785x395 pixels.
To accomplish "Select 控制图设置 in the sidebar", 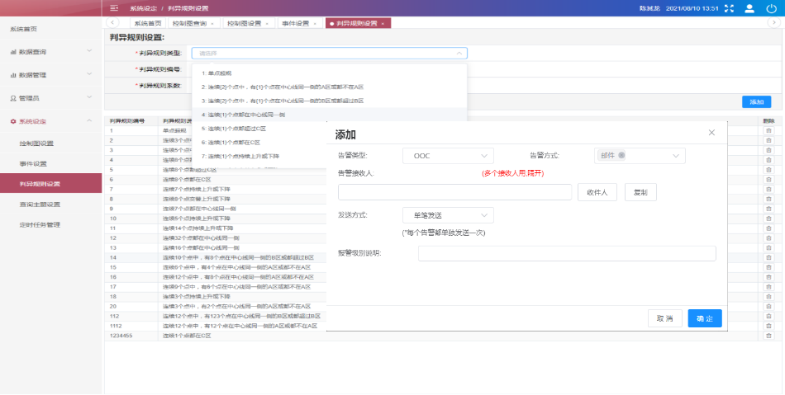I will 37,143.
